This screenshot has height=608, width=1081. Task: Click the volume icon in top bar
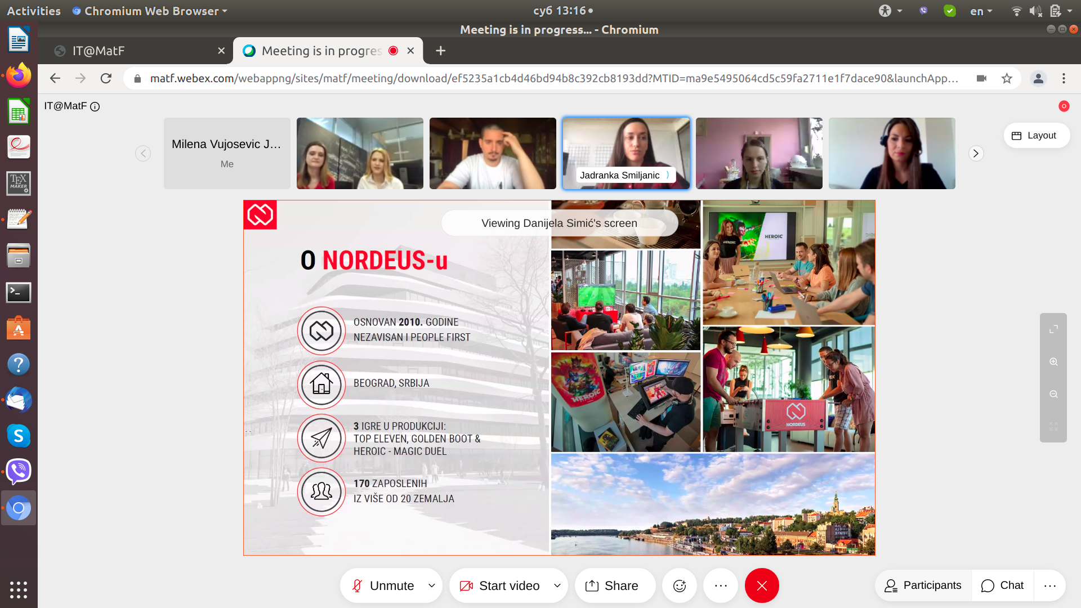(1035, 11)
